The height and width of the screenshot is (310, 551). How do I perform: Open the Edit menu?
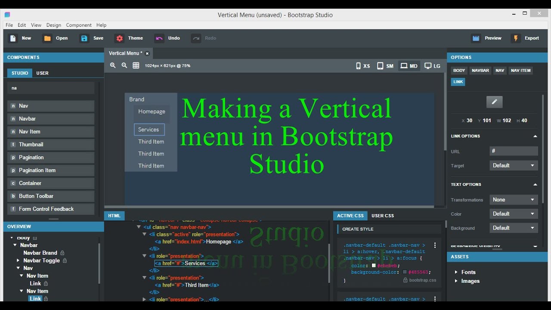22,25
